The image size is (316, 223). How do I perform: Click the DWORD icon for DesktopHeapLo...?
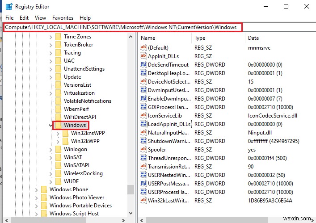tap(143, 73)
